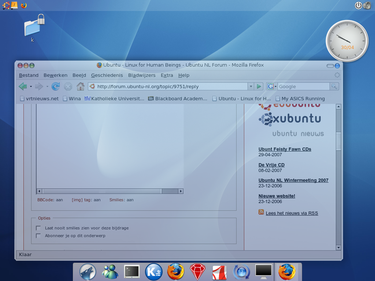375x281 pixels.
Task: Click the power button in top panel
Action: (358, 5)
